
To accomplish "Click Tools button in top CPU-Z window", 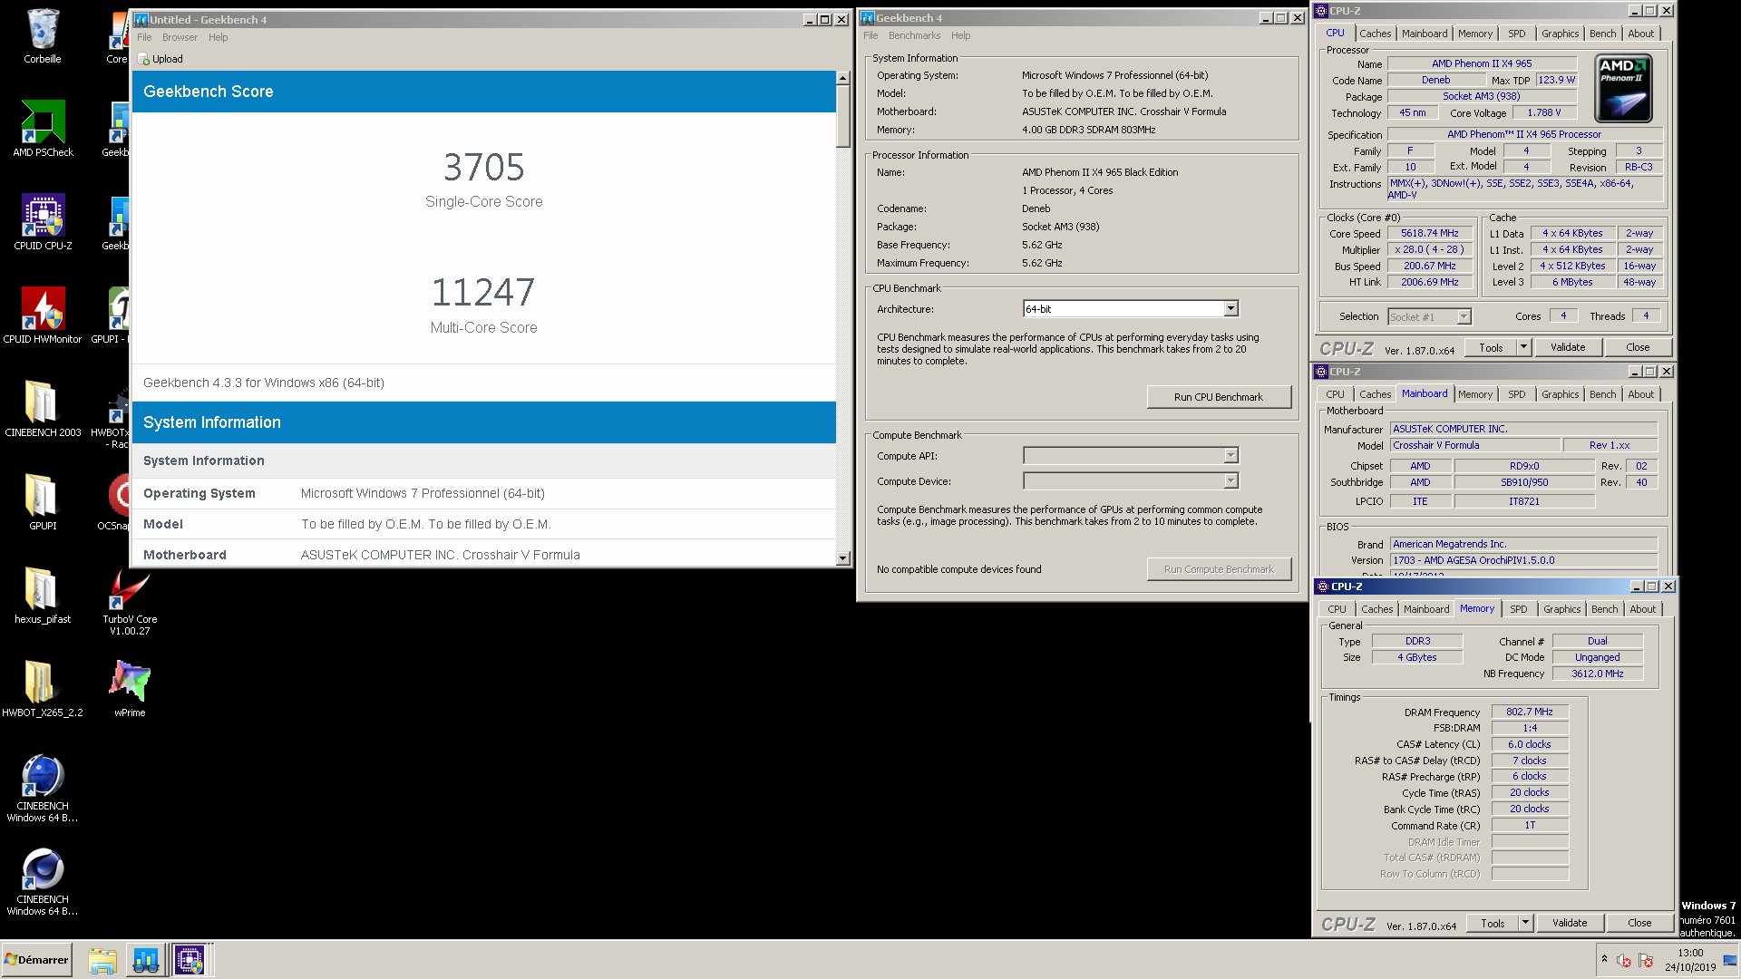I will click(1491, 347).
